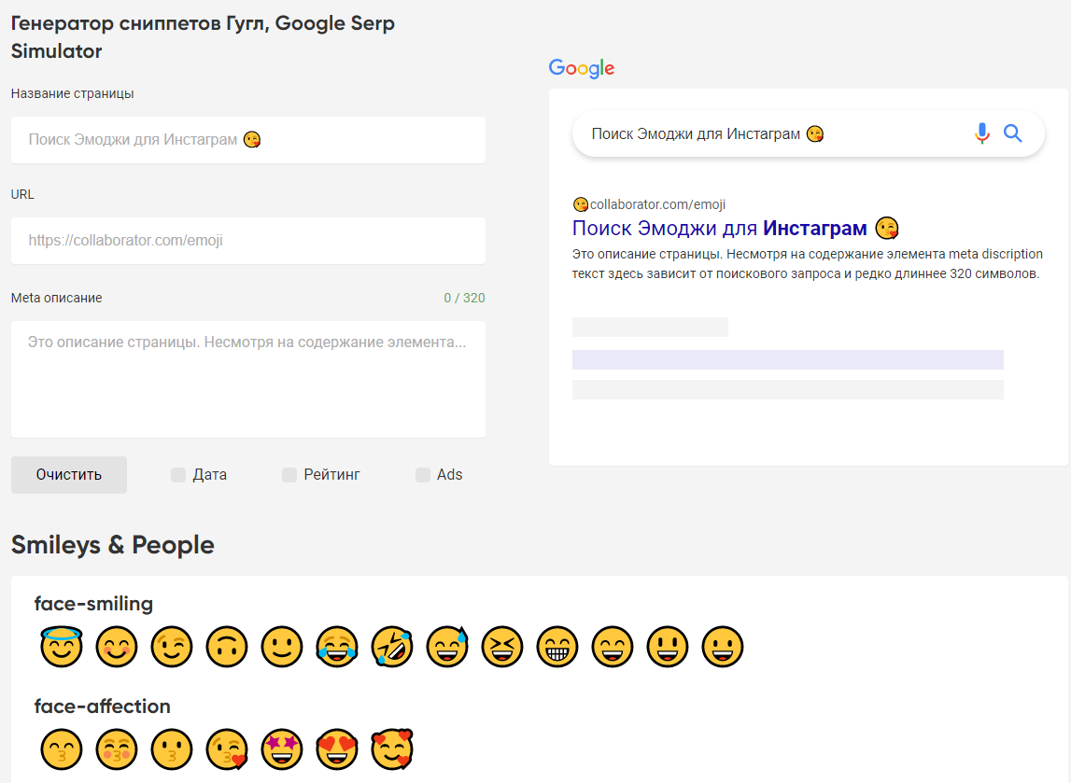Viewport: 1071px width, 783px height.
Task: Pick the smiling face with hearts emoji
Action: [x=392, y=748]
